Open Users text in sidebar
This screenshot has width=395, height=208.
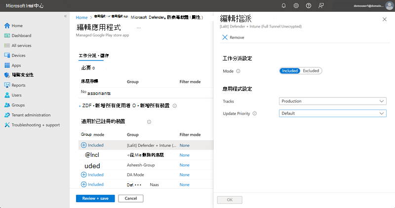tap(16, 95)
